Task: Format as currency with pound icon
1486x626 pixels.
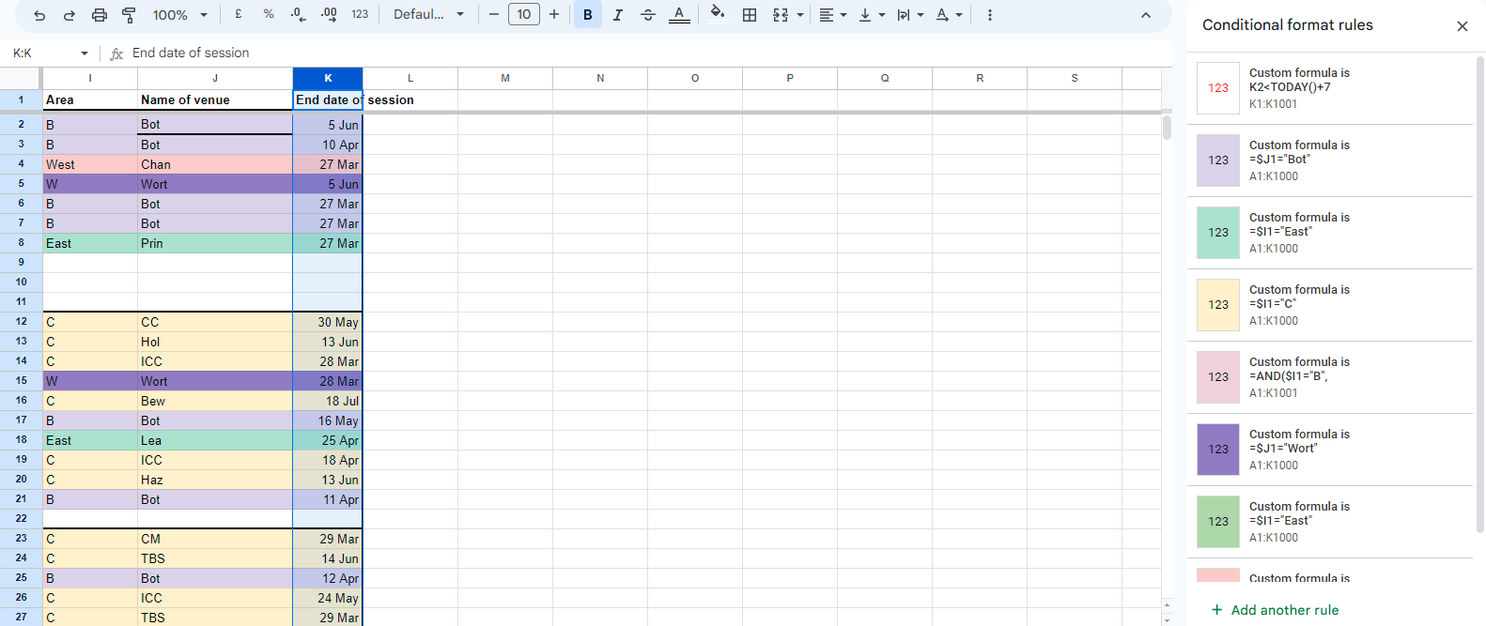Action: coord(239,14)
